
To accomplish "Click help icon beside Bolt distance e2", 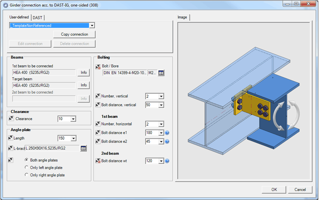I will (167, 141).
